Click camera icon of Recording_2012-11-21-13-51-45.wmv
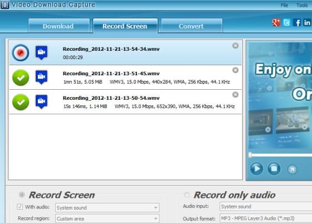Viewport: 312px width, 223px height. (x=41, y=77)
